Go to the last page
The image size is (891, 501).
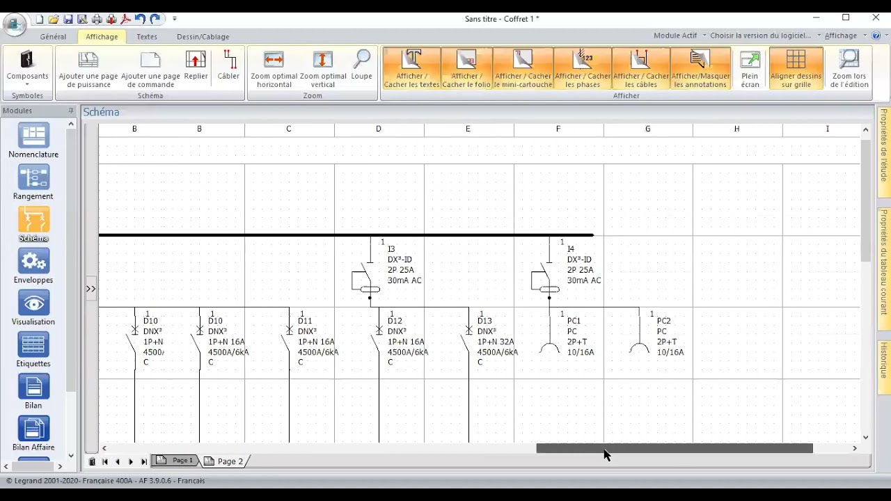[x=144, y=461]
